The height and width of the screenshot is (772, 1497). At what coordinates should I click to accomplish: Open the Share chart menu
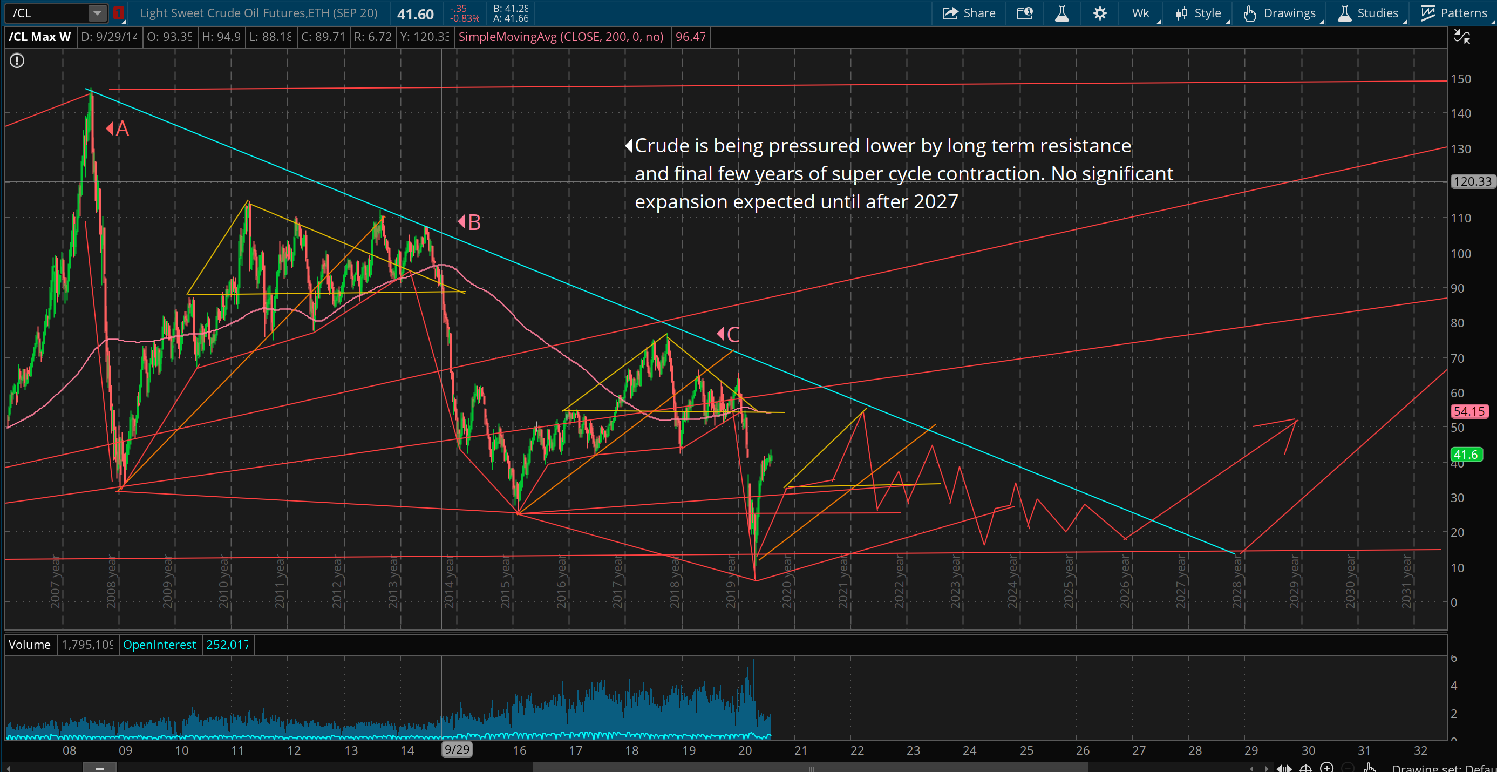[969, 13]
